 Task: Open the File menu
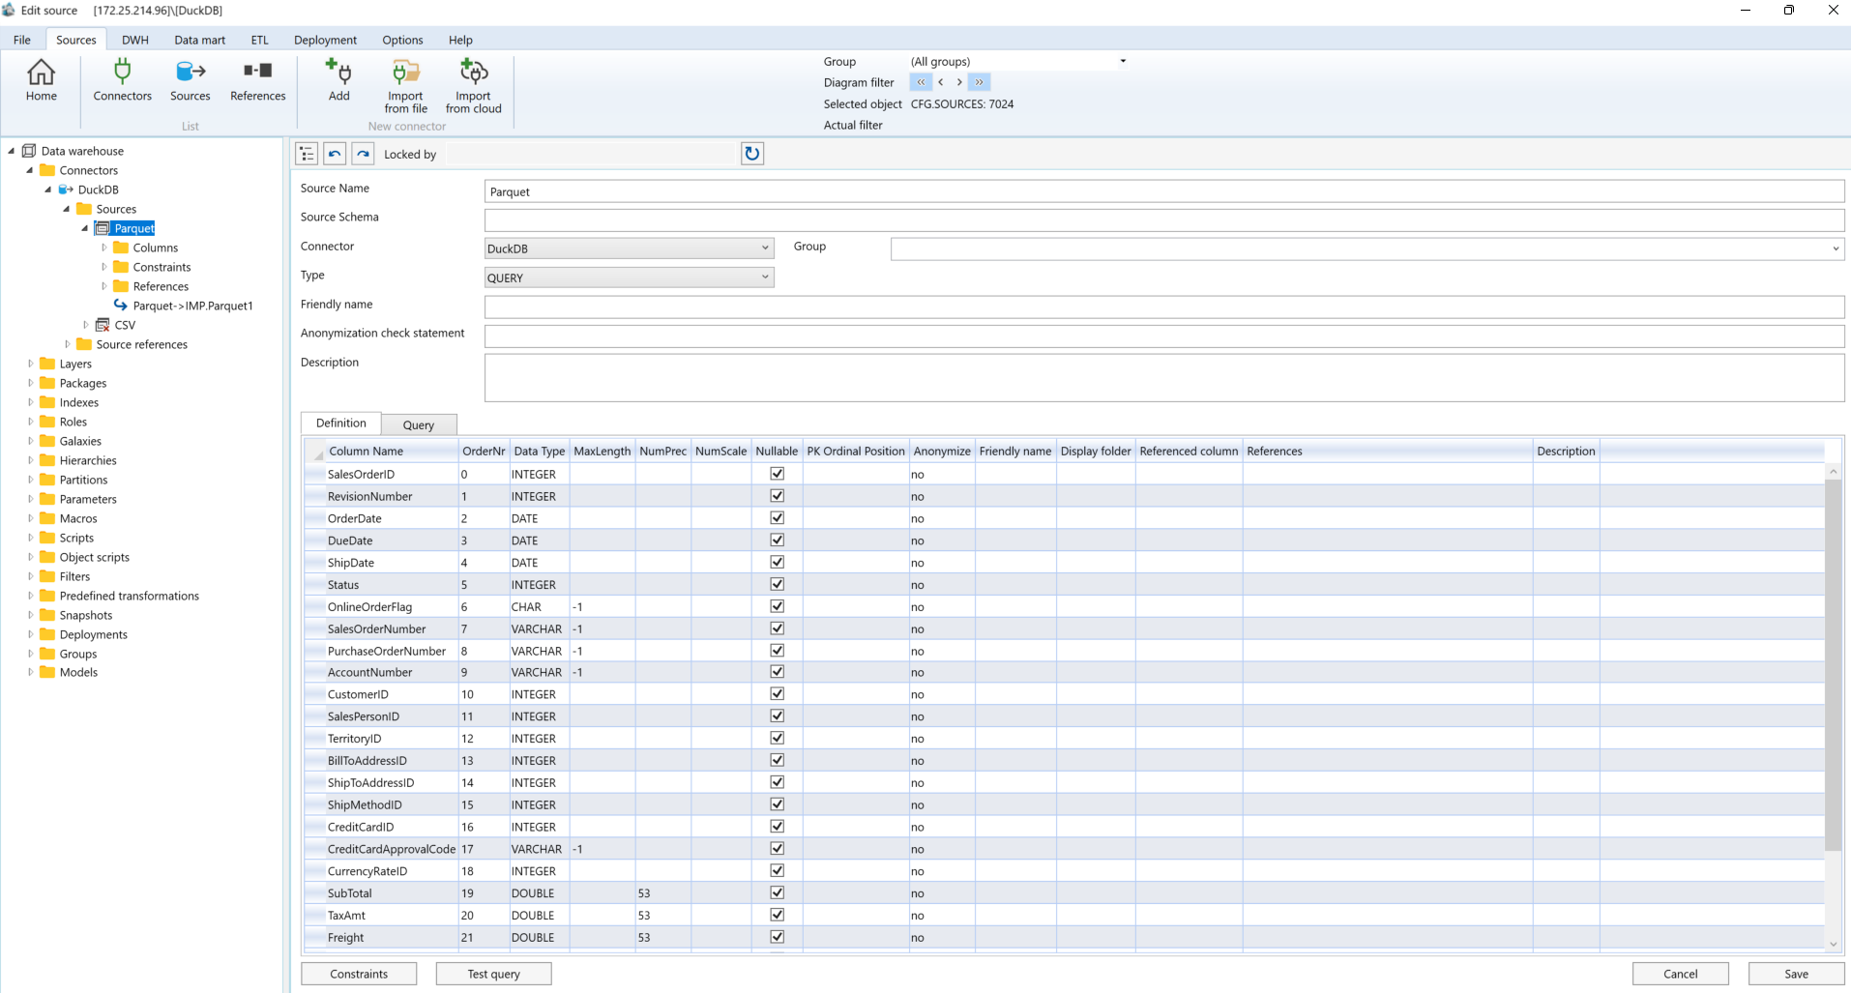[22, 40]
